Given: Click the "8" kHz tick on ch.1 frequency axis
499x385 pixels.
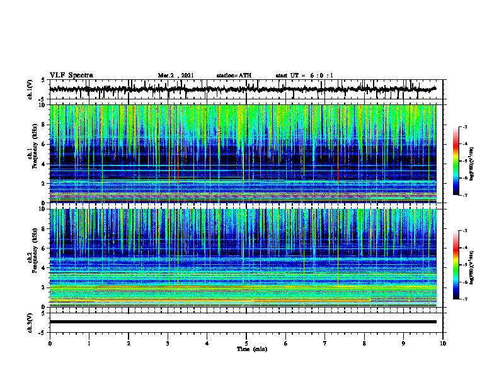Looking at the screenshot, I should point(43,125).
